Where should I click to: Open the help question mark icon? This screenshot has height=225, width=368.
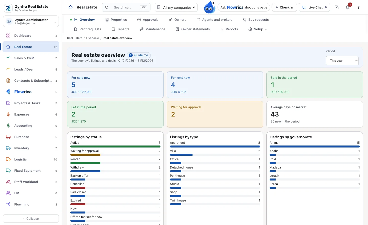(358, 7)
